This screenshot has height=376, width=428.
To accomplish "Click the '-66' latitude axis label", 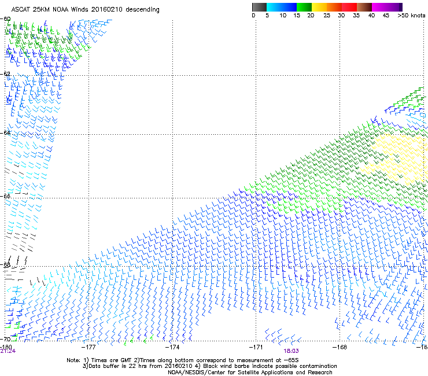I will 5,196.
